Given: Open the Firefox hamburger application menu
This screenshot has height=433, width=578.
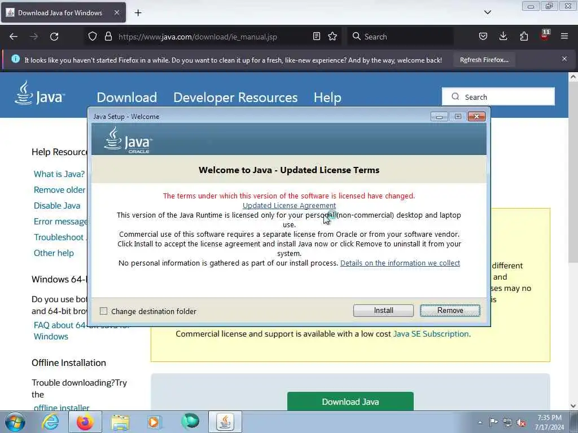Looking at the screenshot, I should [x=564, y=37].
